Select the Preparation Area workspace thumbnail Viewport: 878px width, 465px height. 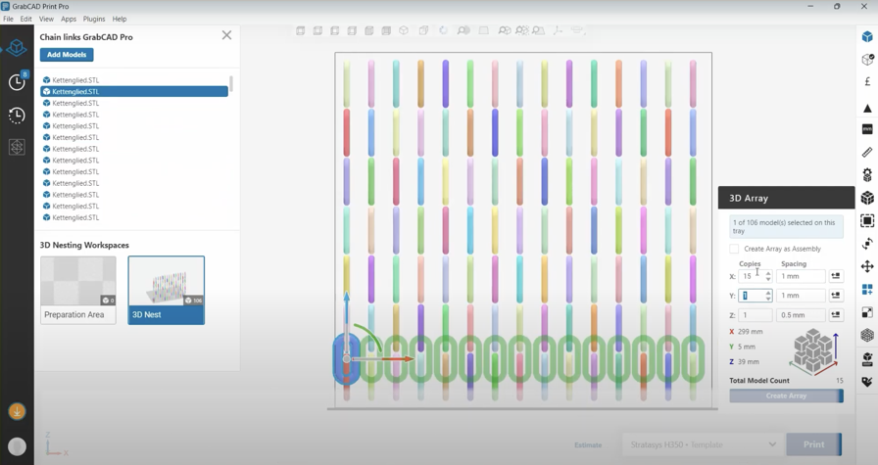click(x=78, y=290)
